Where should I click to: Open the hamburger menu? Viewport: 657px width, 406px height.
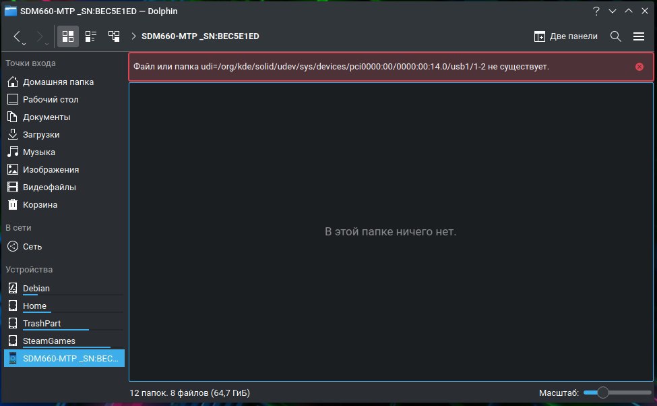click(639, 36)
